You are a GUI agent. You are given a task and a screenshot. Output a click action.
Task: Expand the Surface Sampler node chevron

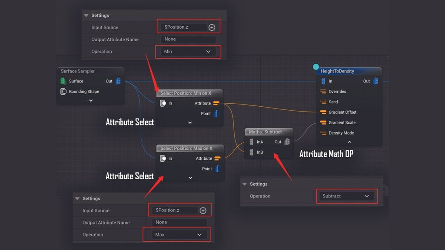(90, 100)
